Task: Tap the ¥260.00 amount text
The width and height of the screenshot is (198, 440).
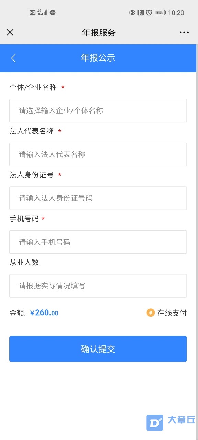Action: tap(44, 313)
